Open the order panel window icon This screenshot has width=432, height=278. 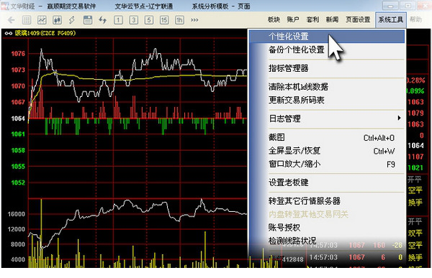88,20
